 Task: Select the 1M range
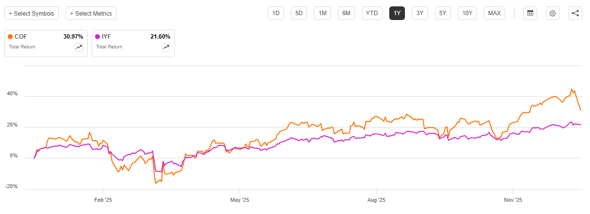pos(322,13)
